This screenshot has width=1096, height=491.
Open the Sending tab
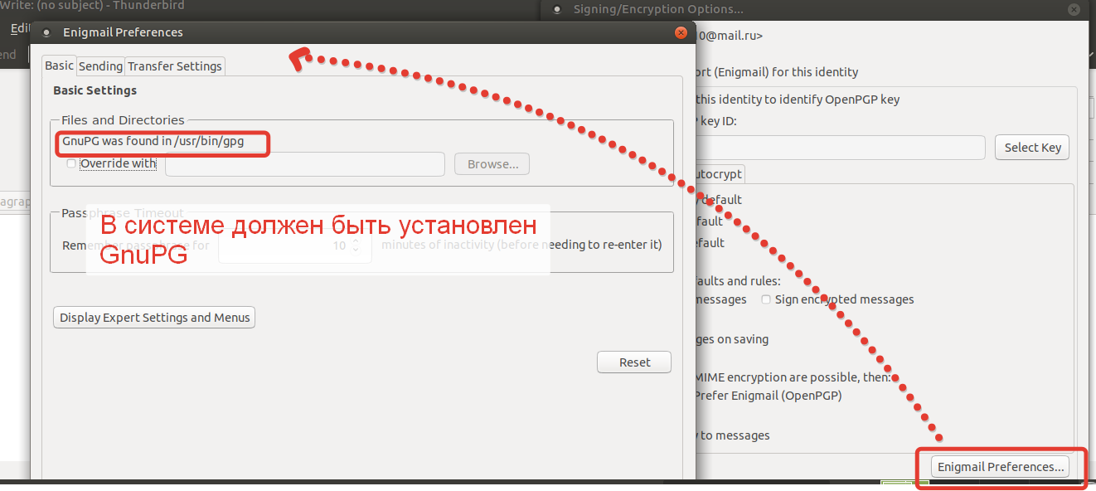100,66
